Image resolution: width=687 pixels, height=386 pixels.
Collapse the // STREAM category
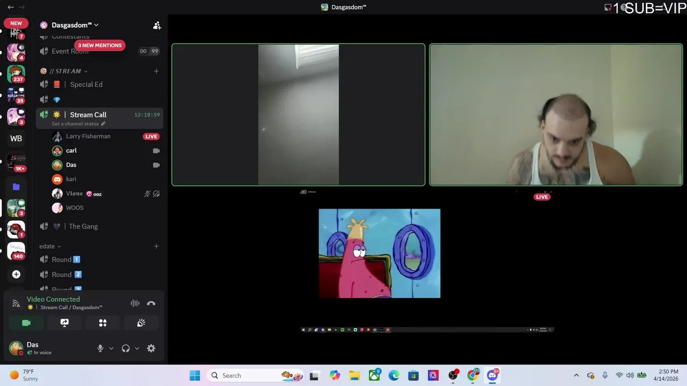tap(64, 71)
